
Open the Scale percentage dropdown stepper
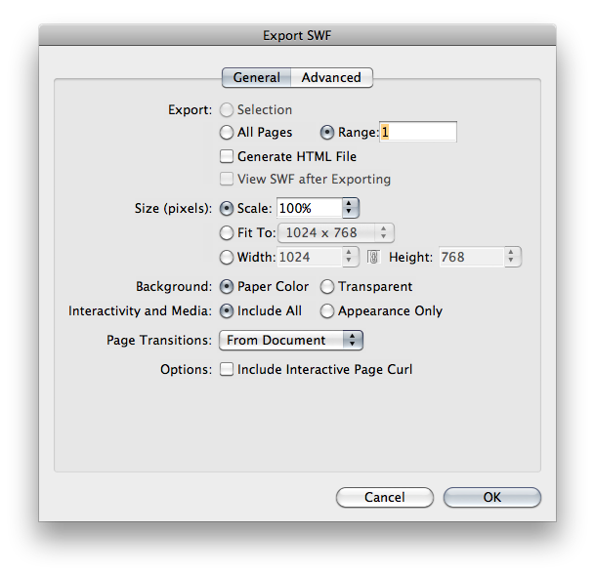[351, 208]
